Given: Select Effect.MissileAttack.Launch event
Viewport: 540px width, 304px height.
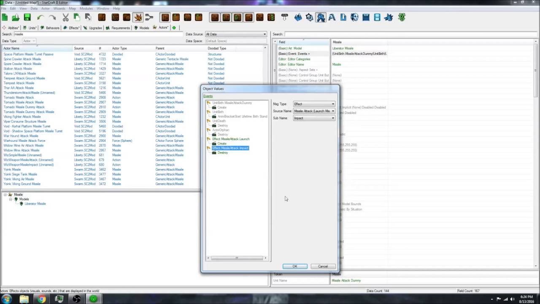Looking at the screenshot, I should (231, 139).
